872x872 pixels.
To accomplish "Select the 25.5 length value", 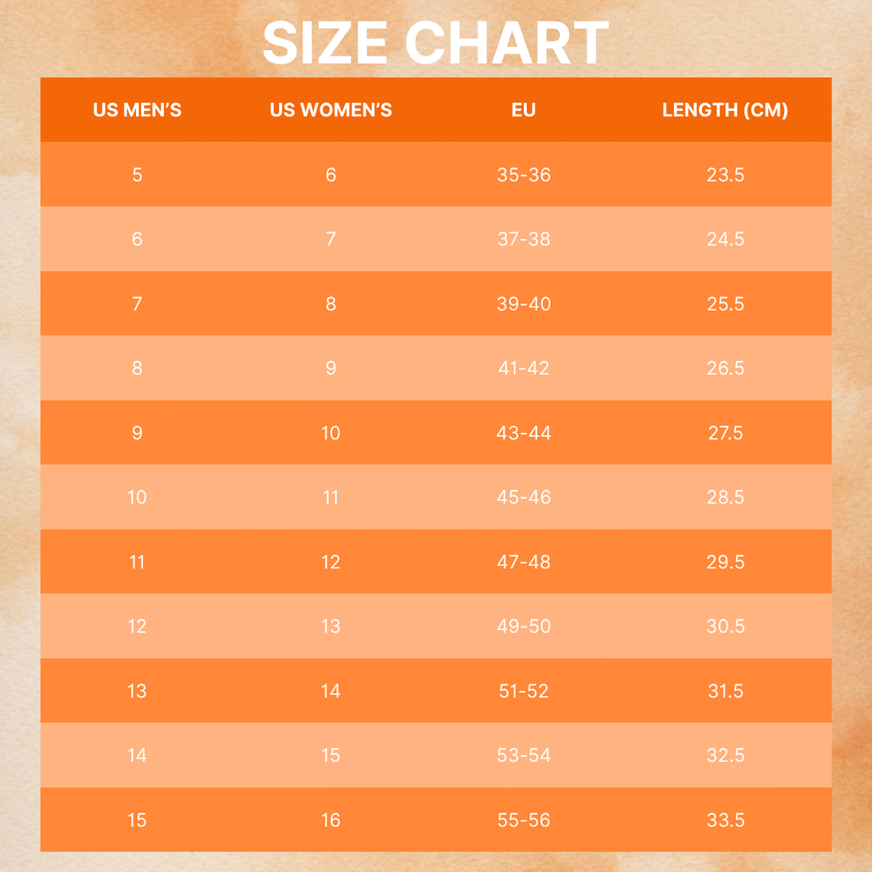I will coord(725,304).
